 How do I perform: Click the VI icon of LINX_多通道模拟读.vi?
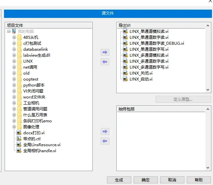[125, 55]
